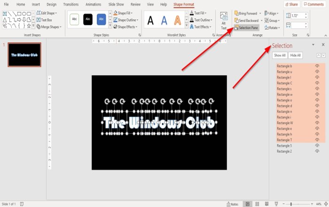Move selection up with Bring Forward arrow in pane

pyautogui.click(x=319, y=55)
